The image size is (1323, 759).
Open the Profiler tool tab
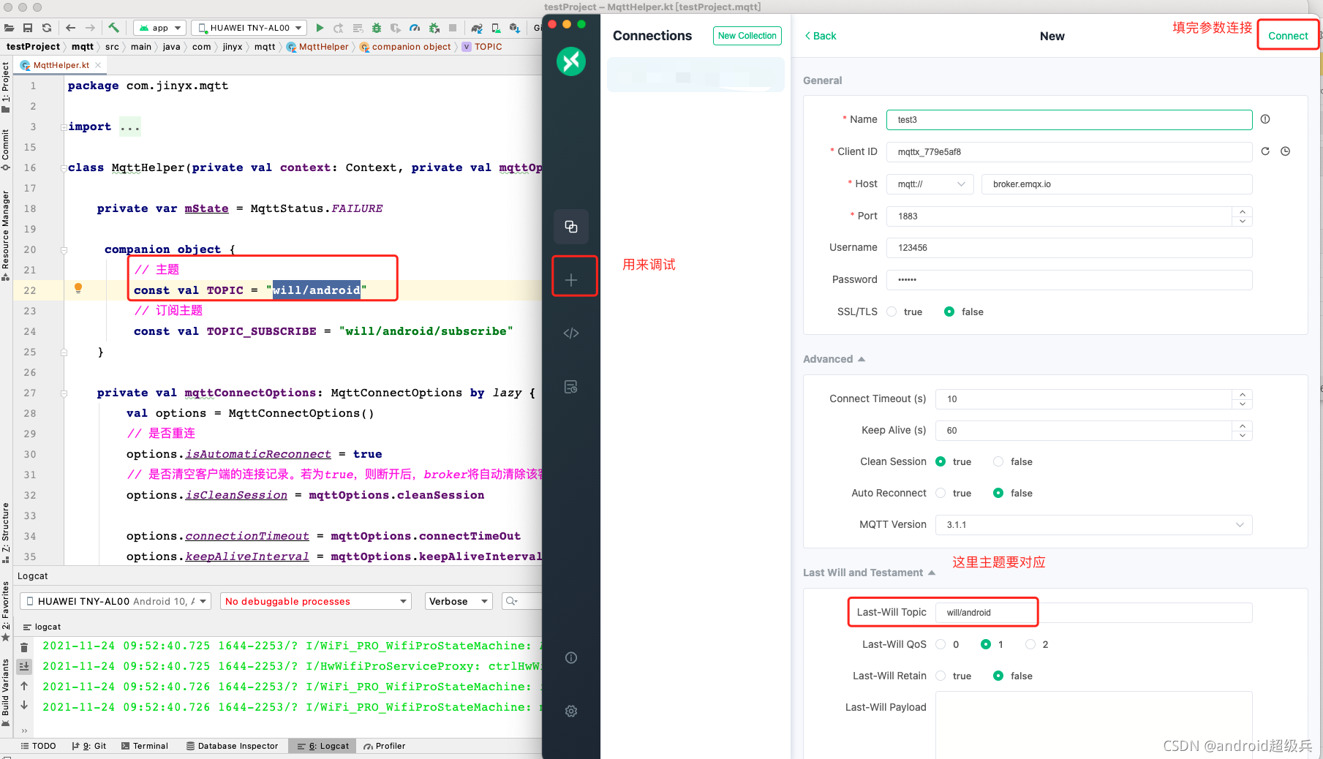coord(385,746)
